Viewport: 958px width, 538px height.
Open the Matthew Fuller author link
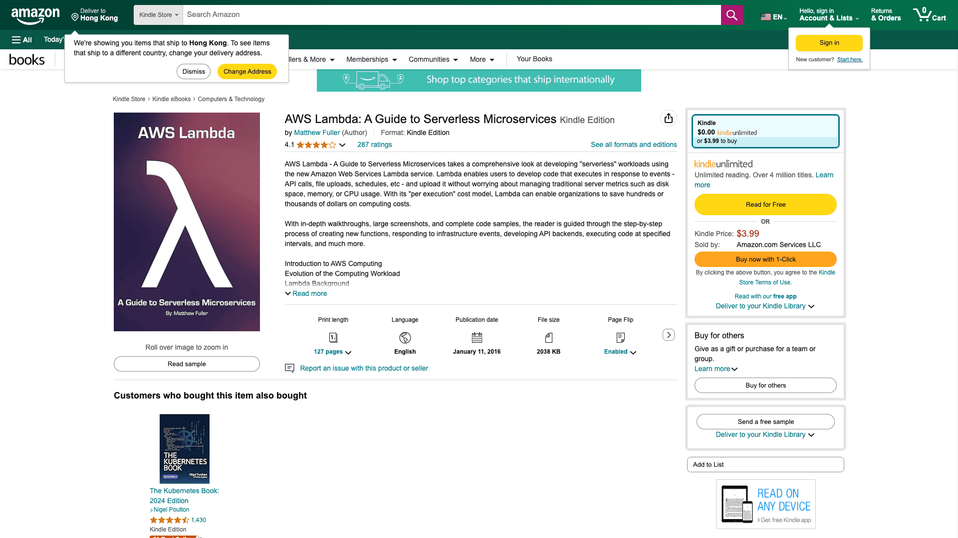[317, 133]
